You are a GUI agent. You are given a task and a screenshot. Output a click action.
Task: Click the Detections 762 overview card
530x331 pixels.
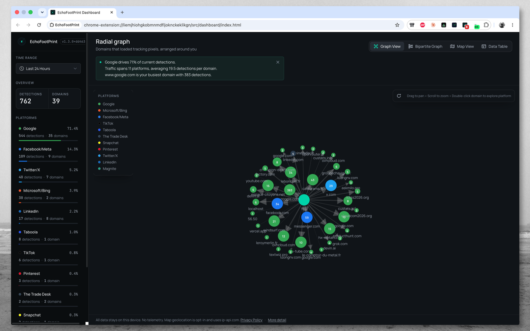point(32,98)
